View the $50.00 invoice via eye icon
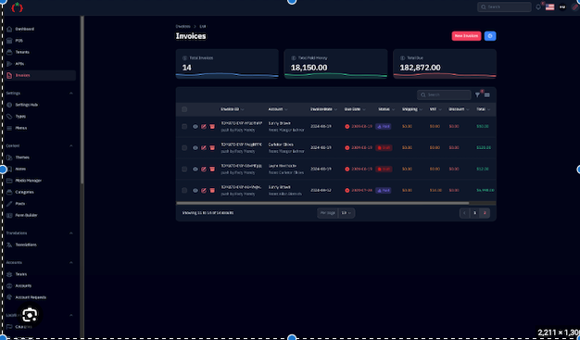 [x=195, y=127]
